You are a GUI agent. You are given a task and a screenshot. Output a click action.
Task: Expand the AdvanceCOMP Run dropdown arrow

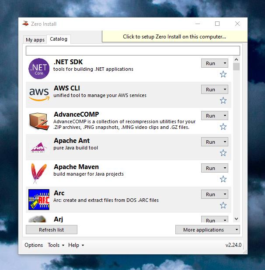click(x=225, y=115)
